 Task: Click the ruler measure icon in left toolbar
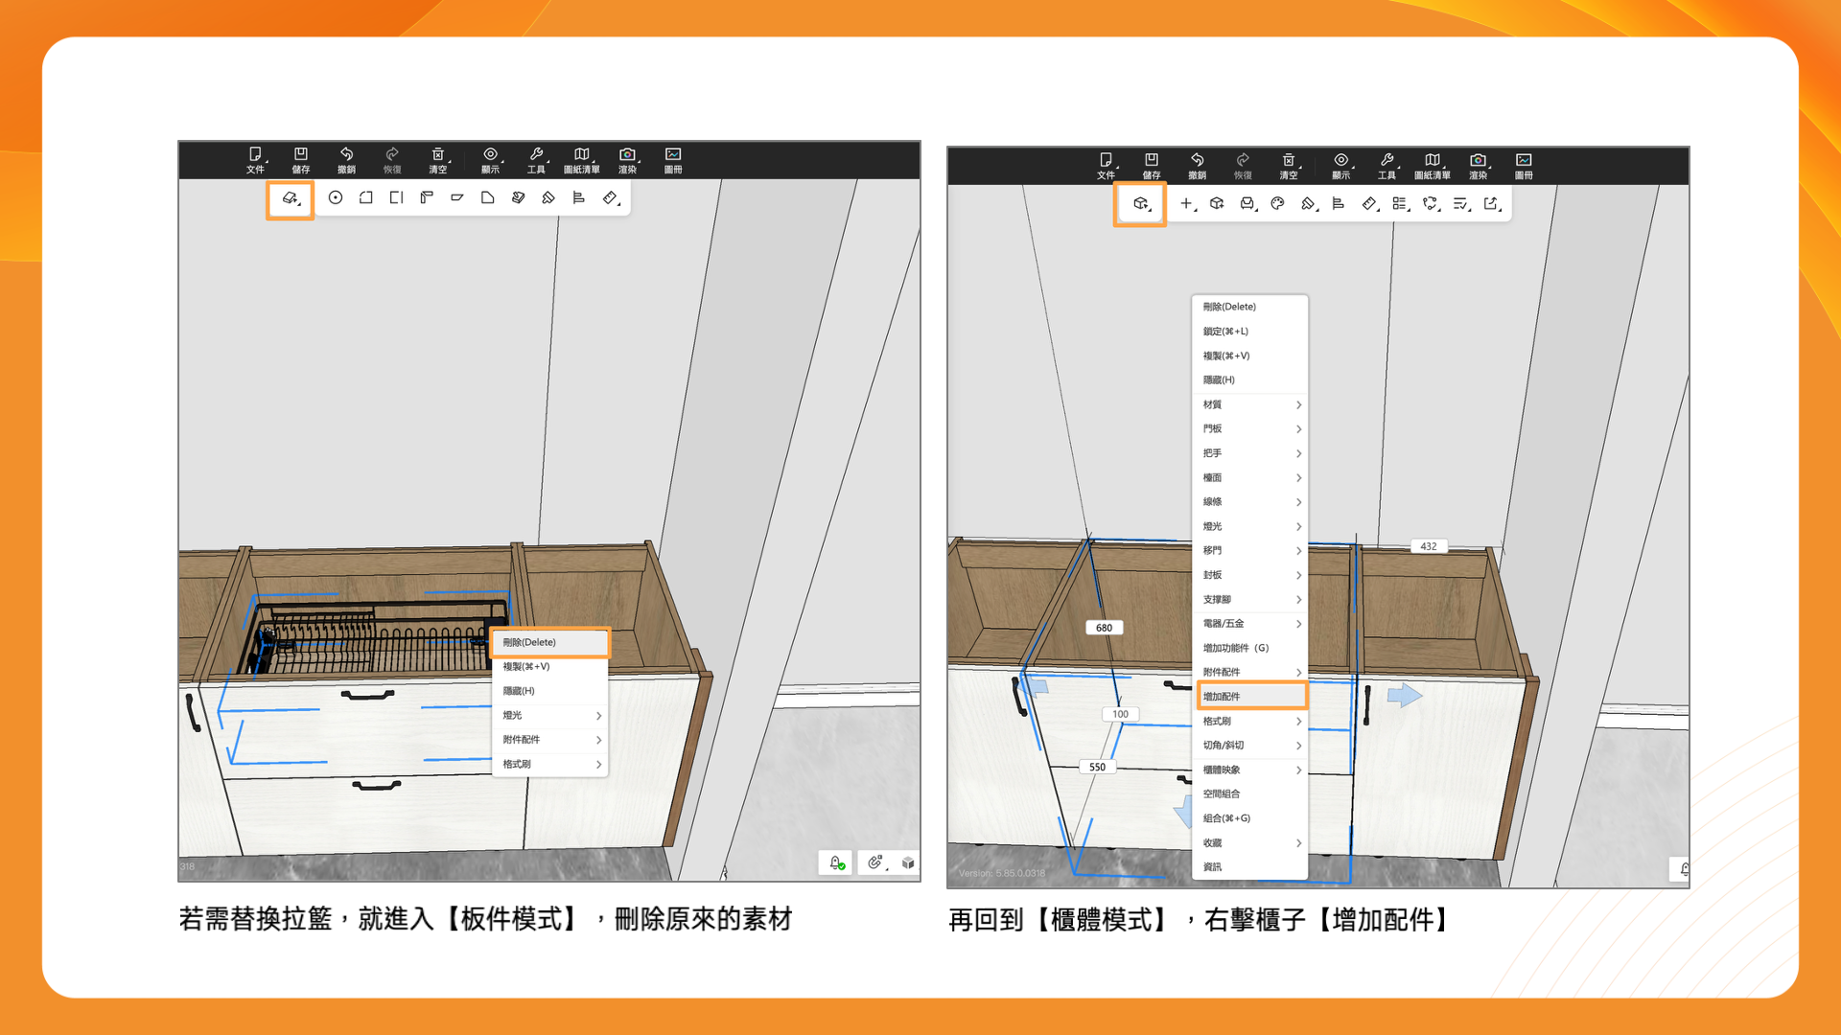610,197
